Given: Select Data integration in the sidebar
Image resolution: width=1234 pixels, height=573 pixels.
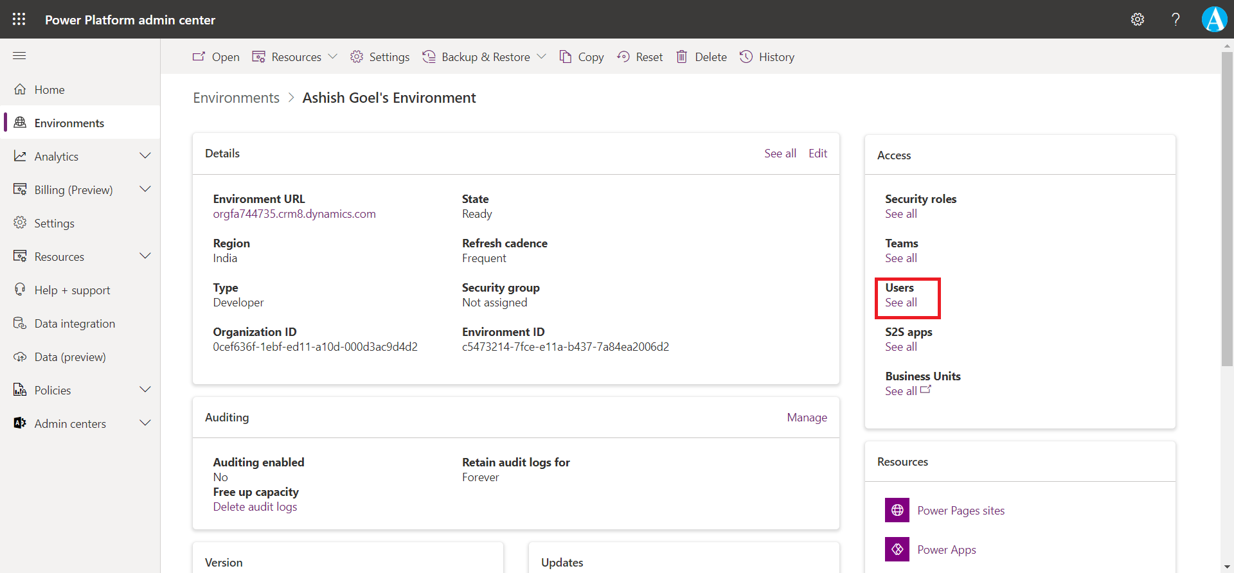Looking at the screenshot, I should coord(75,324).
